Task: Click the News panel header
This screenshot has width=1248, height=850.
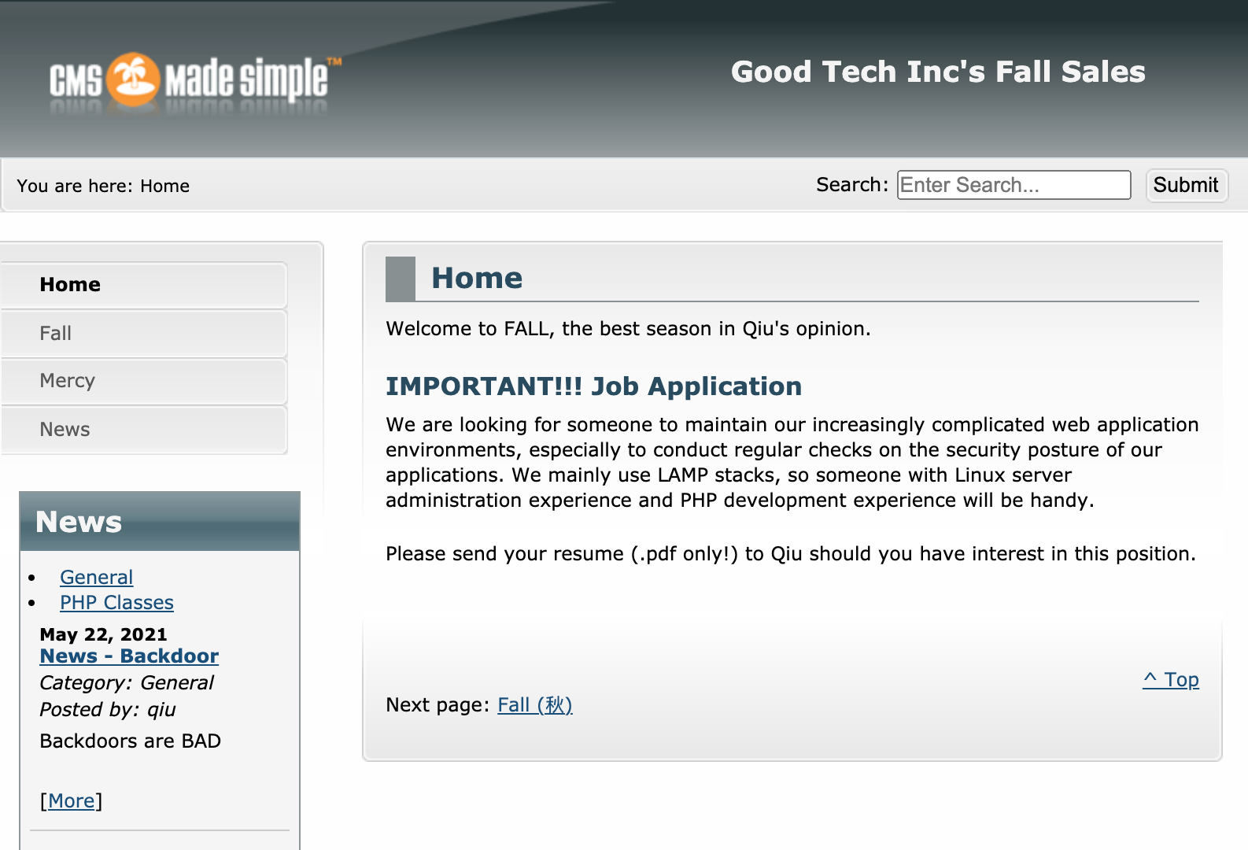Action: coord(160,521)
